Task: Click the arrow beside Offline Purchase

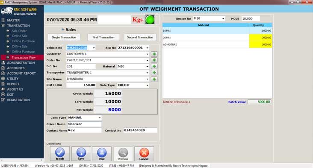Action: (8, 52)
